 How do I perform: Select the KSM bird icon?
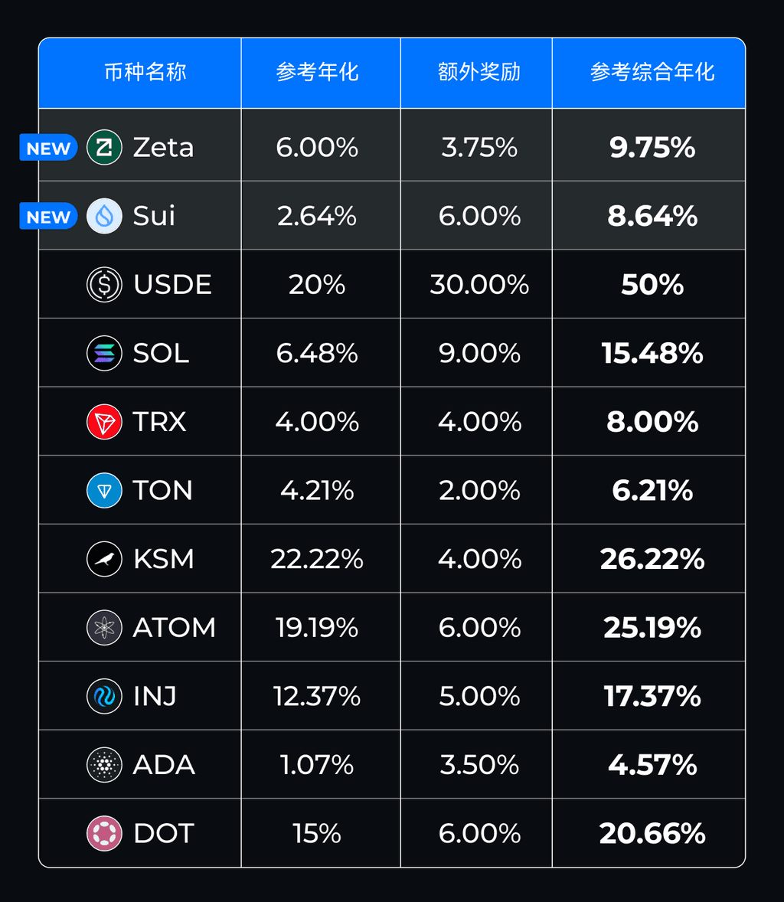click(x=104, y=559)
